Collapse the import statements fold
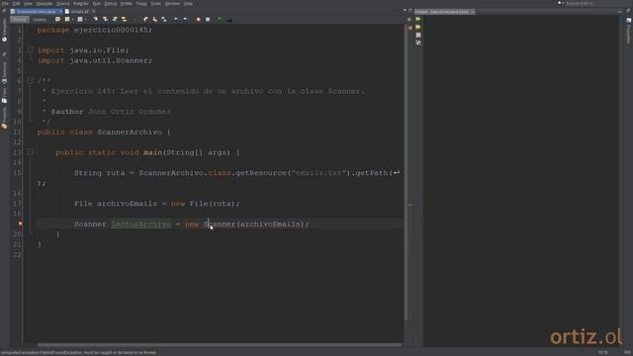The width and height of the screenshot is (633, 356). (x=30, y=50)
